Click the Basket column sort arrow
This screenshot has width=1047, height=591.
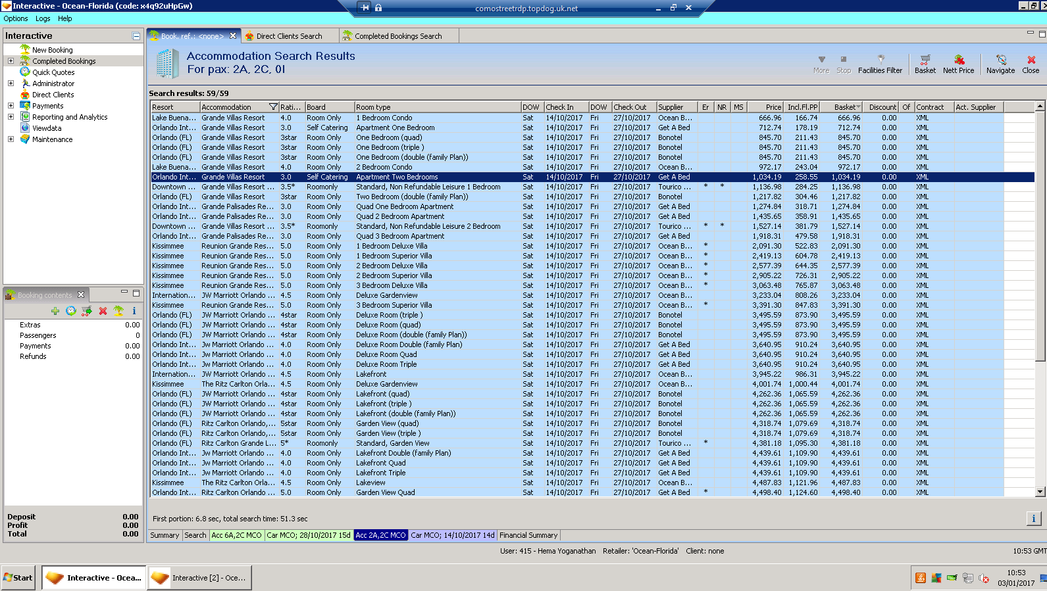click(x=858, y=107)
